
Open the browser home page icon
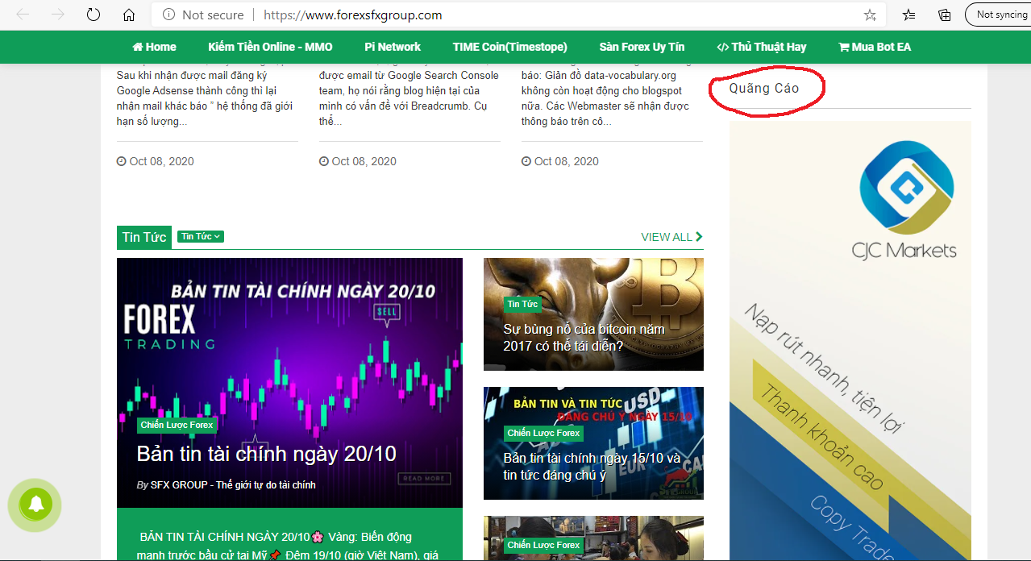coord(129,15)
